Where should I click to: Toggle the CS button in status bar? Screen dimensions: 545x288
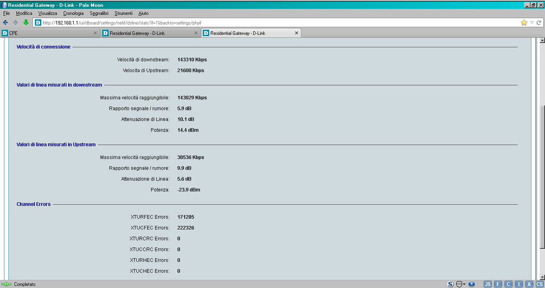click(539, 284)
